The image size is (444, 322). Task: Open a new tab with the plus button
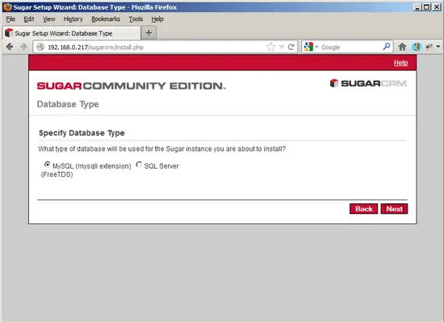[x=149, y=33]
